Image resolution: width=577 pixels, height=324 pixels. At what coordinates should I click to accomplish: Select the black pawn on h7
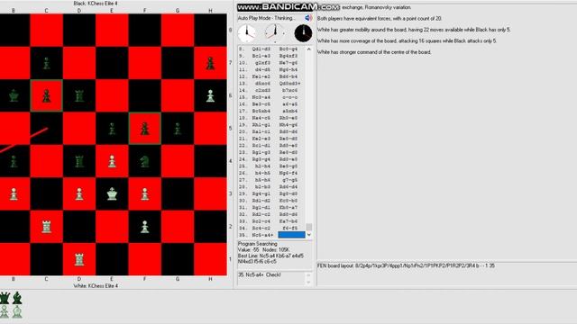coord(210,63)
